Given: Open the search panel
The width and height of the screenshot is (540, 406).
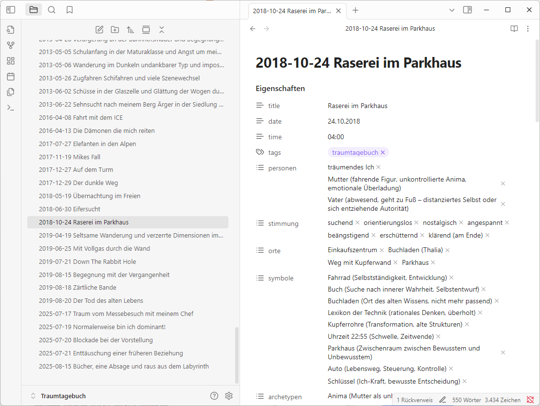Looking at the screenshot, I should [51, 9].
